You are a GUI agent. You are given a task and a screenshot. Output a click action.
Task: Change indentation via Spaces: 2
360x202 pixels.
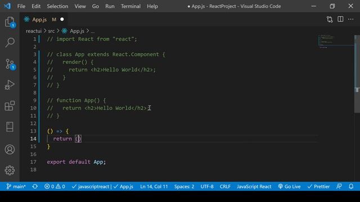coord(184,186)
